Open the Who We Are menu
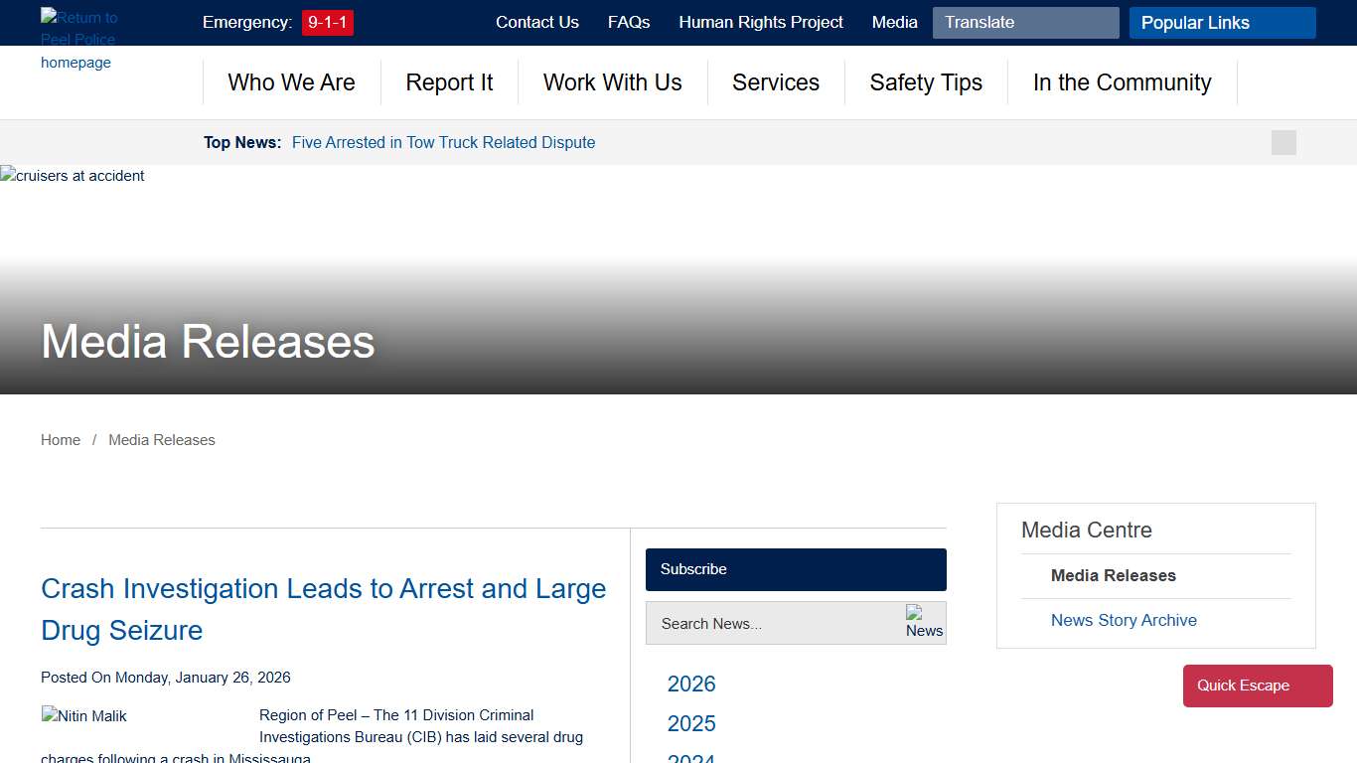Viewport: 1357px width, 763px height. [291, 82]
